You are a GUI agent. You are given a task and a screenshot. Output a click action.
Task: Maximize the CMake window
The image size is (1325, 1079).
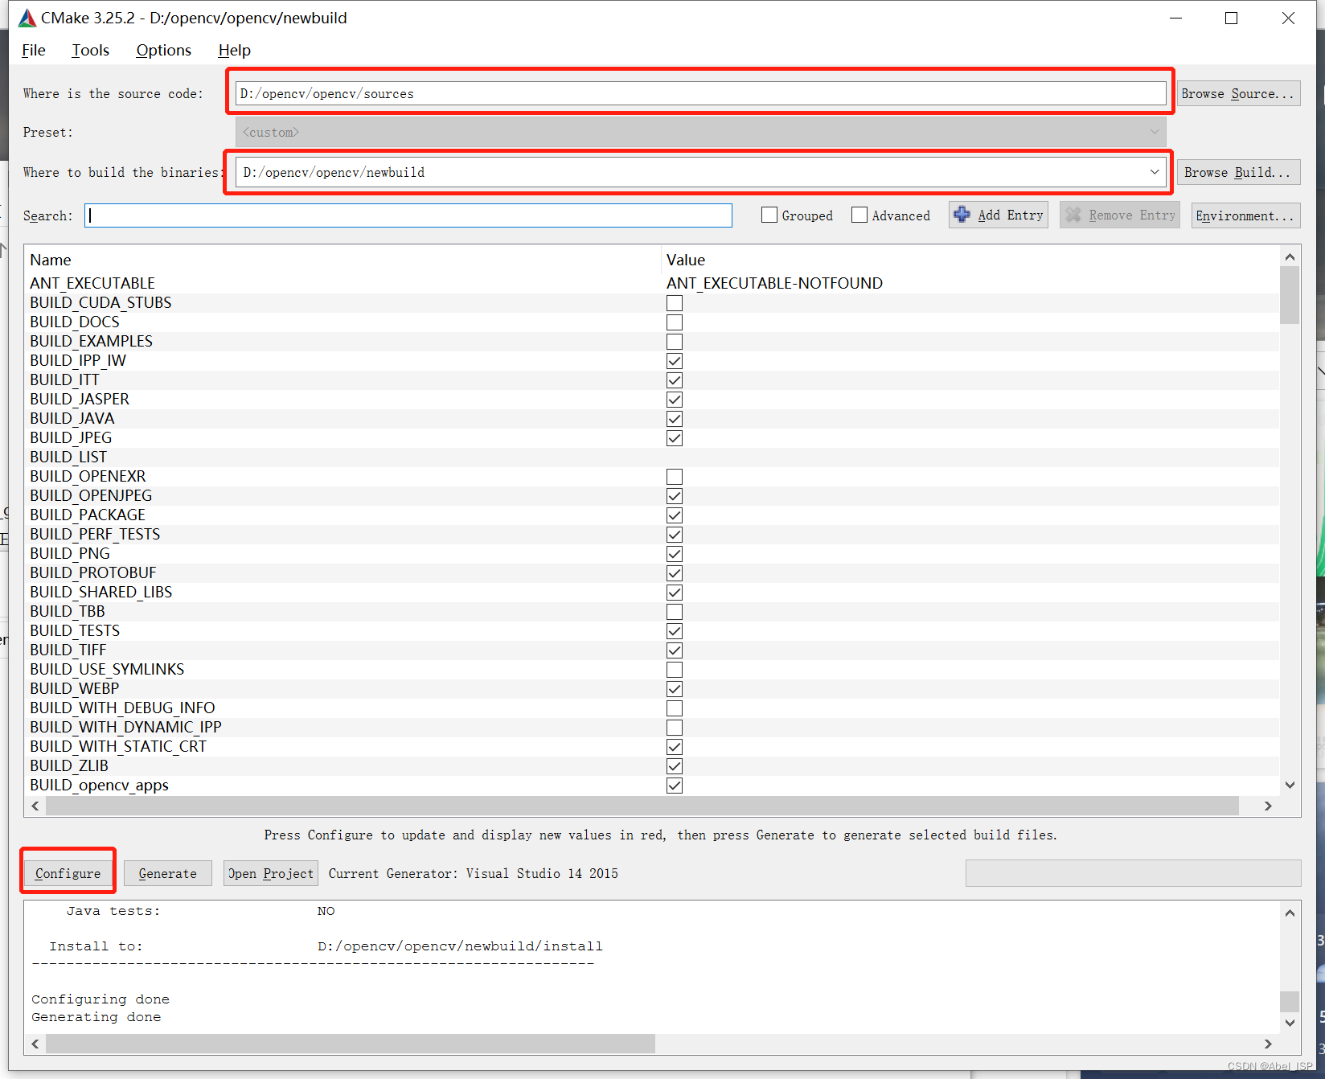[x=1231, y=18]
